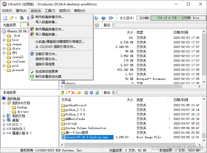Click the exit door toolbar icon
The height and width of the screenshot is (153, 207).
[x=111, y=18]
